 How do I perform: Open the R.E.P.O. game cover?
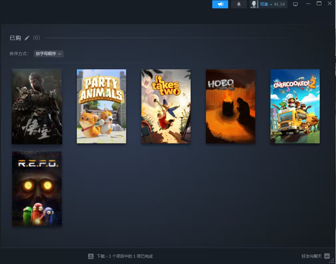coord(37,188)
